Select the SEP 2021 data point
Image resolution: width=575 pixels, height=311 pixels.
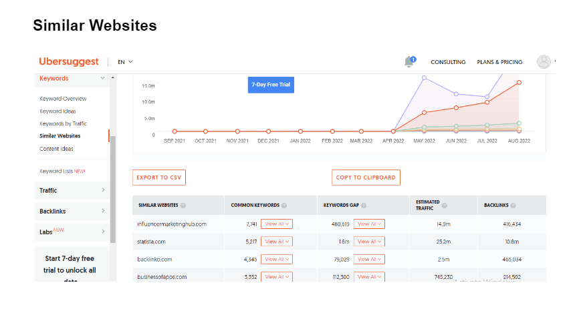point(175,131)
